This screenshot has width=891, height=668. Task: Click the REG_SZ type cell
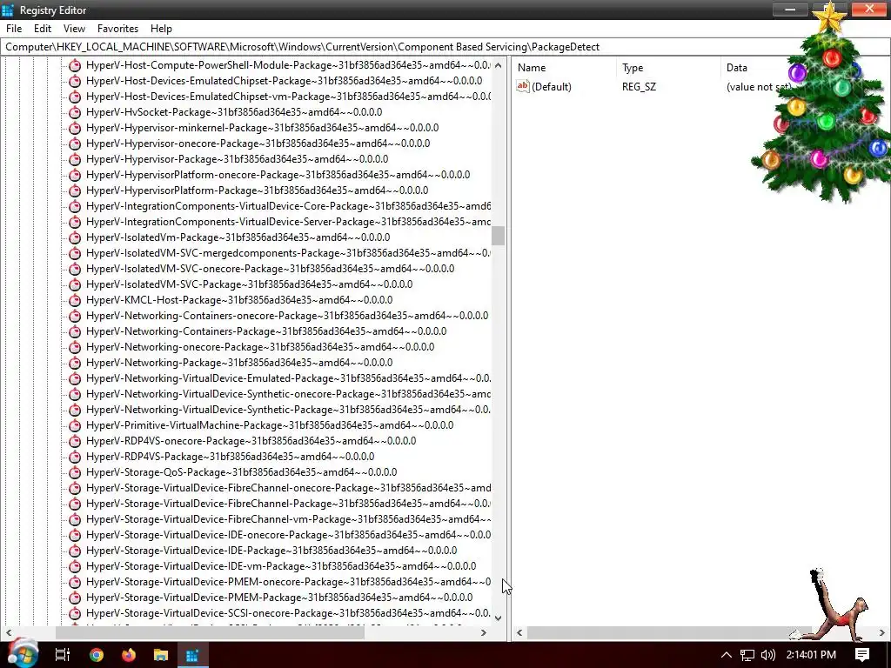pyautogui.click(x=639, y=87)
